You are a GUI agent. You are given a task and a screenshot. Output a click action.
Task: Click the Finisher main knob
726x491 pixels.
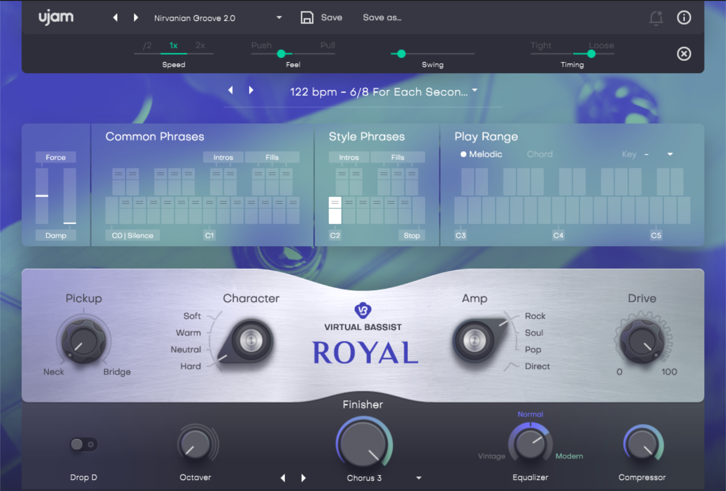[x=363, y=444]
